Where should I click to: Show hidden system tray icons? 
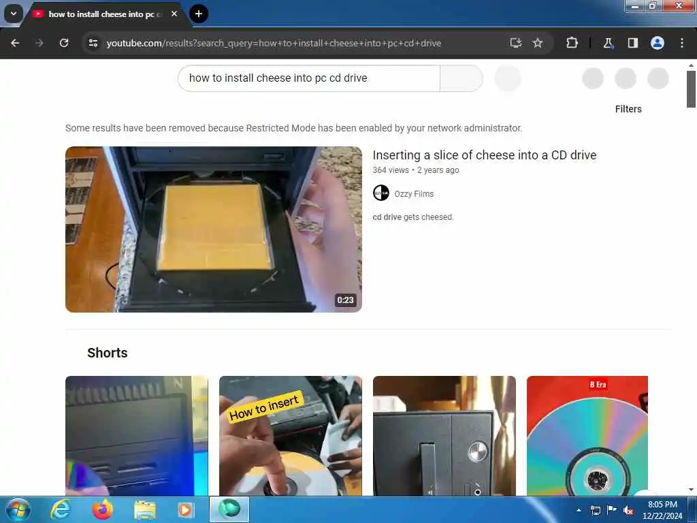coord(579,510)
